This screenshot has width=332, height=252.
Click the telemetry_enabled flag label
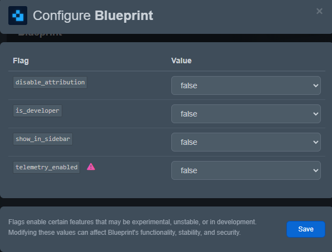(46, 168)
